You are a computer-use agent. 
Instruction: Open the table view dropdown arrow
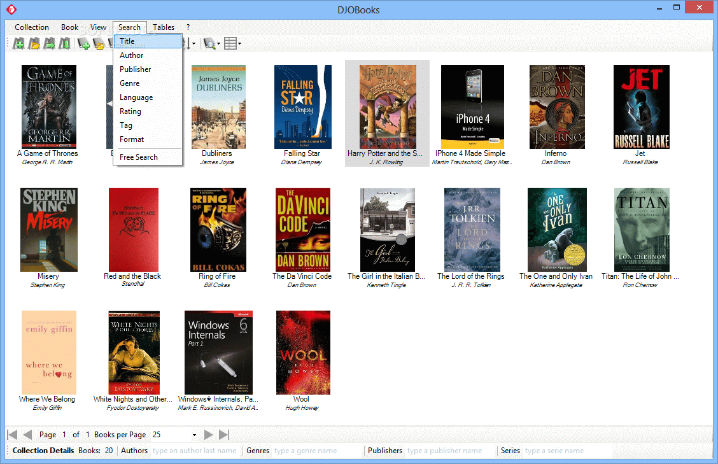239,44
